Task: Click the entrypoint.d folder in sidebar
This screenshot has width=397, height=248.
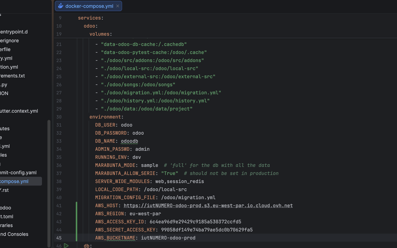Action: click(x=14, y=32)
